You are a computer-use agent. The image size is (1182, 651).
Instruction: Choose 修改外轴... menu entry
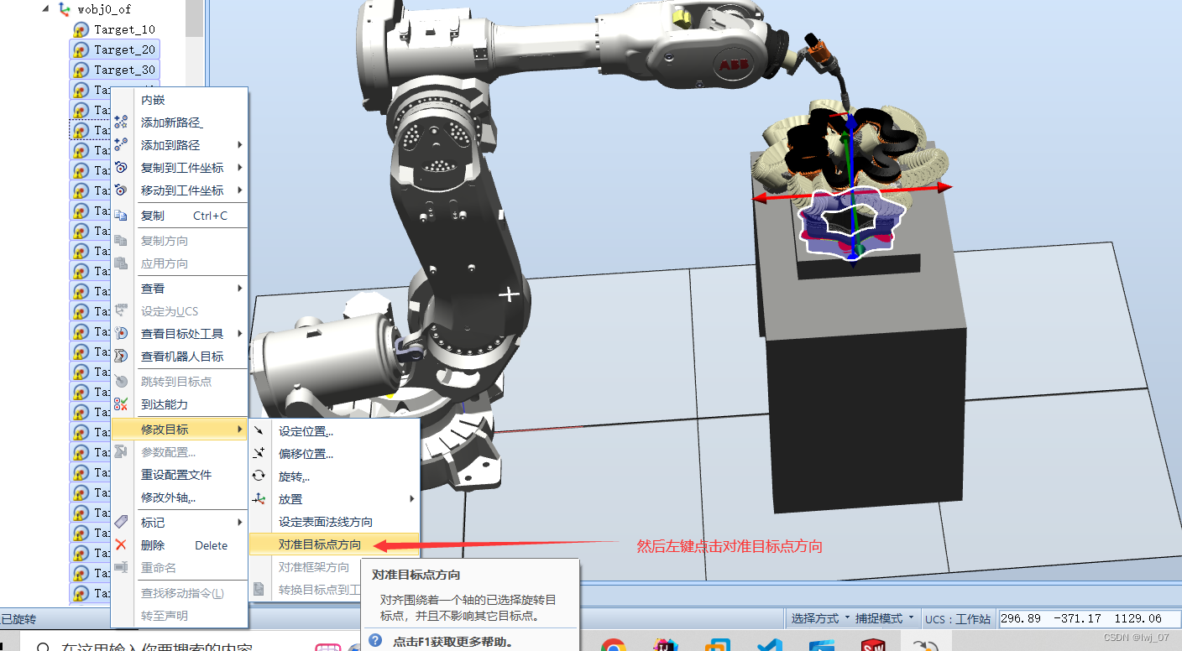pos(180,497)
